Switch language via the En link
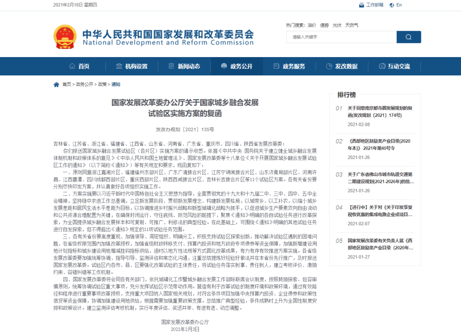 click(399, 5)
